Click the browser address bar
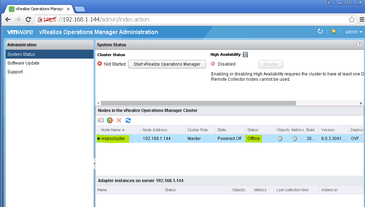Viewport: 365px width, 207px height. [x=196, y=20]
